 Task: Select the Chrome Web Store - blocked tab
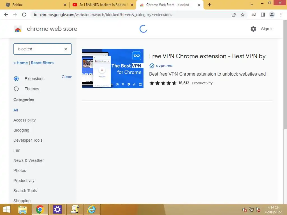(170, 5)
